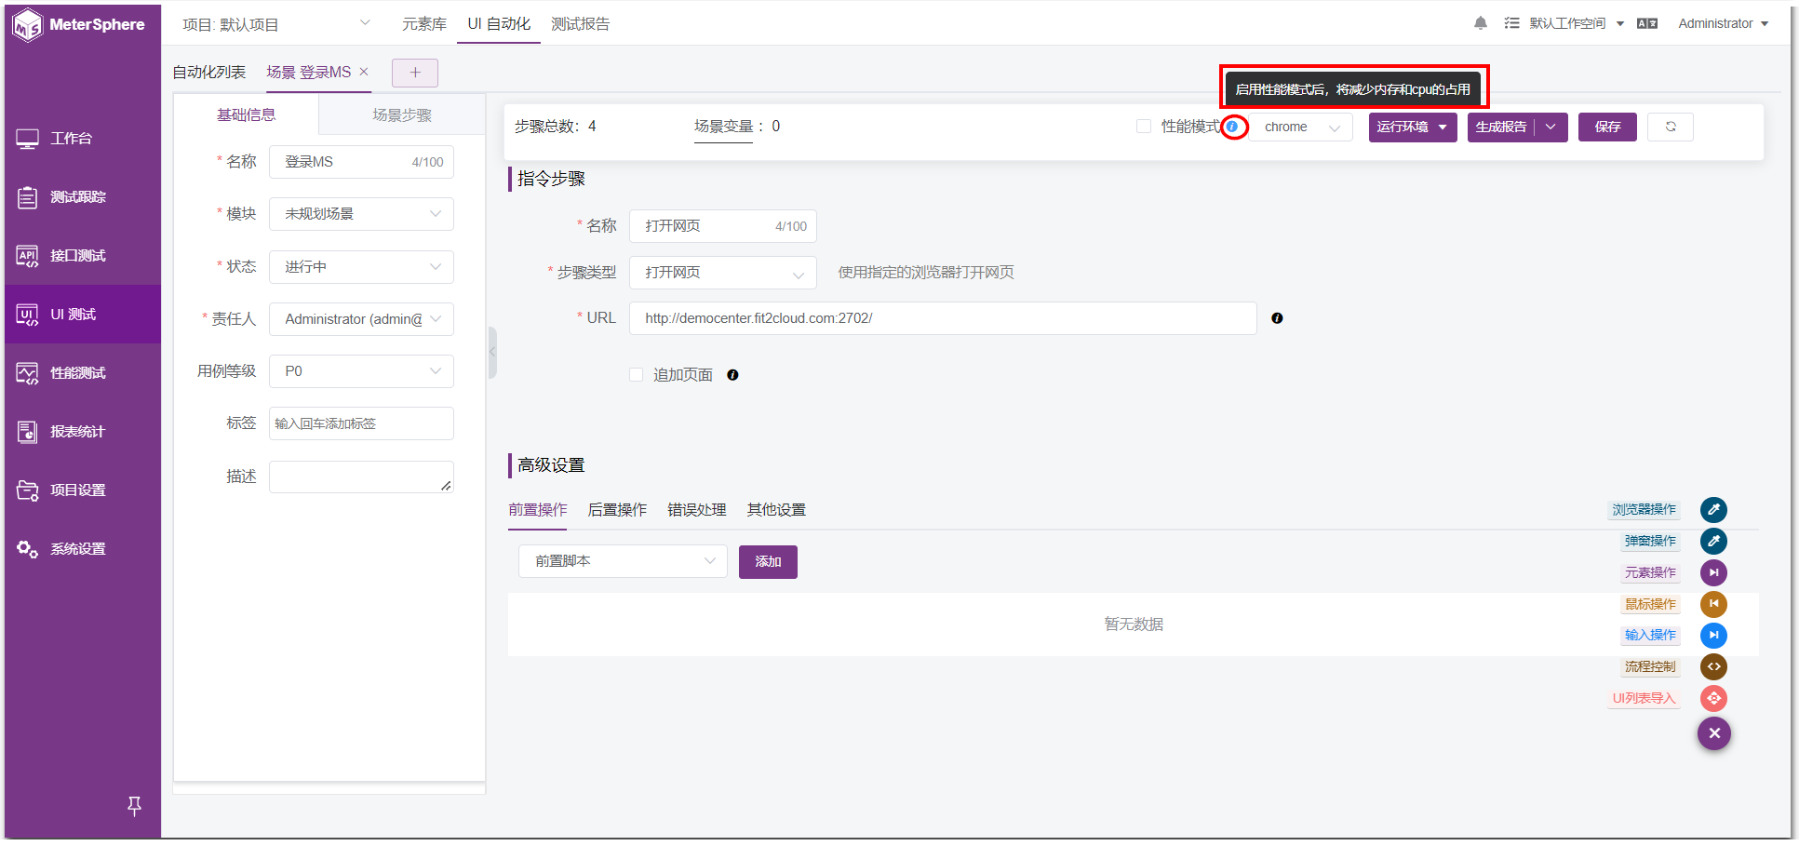Go to 性能测试 in sidebar
1799x846 pixels.
tap(82, 373)
